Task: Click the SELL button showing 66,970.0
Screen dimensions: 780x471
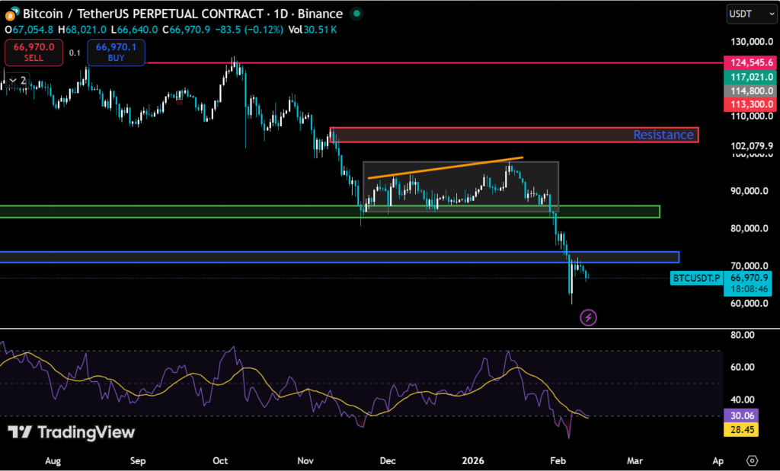Action: click(34, 53)
